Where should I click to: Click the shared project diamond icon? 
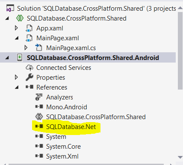click(20, 18)
